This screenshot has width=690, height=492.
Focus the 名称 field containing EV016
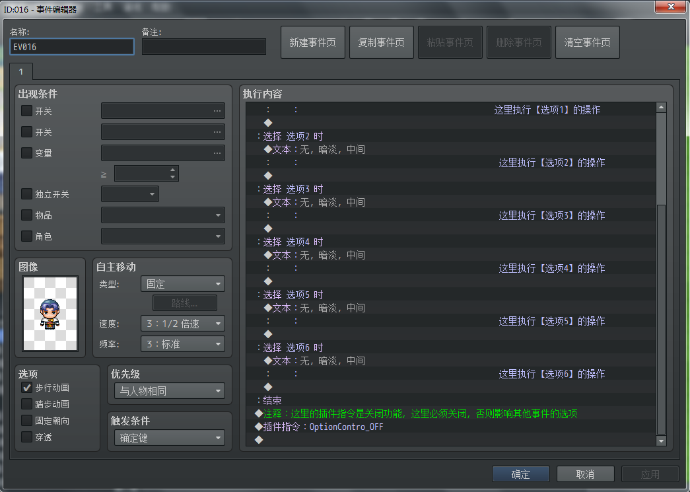pos(72,47)
